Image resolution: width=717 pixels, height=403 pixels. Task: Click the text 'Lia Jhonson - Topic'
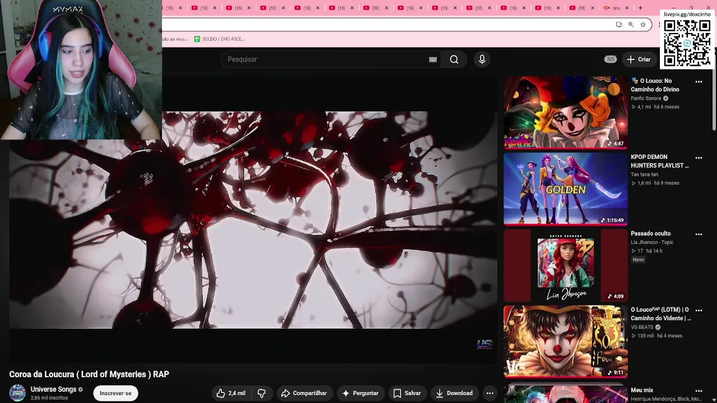(652, 242)
